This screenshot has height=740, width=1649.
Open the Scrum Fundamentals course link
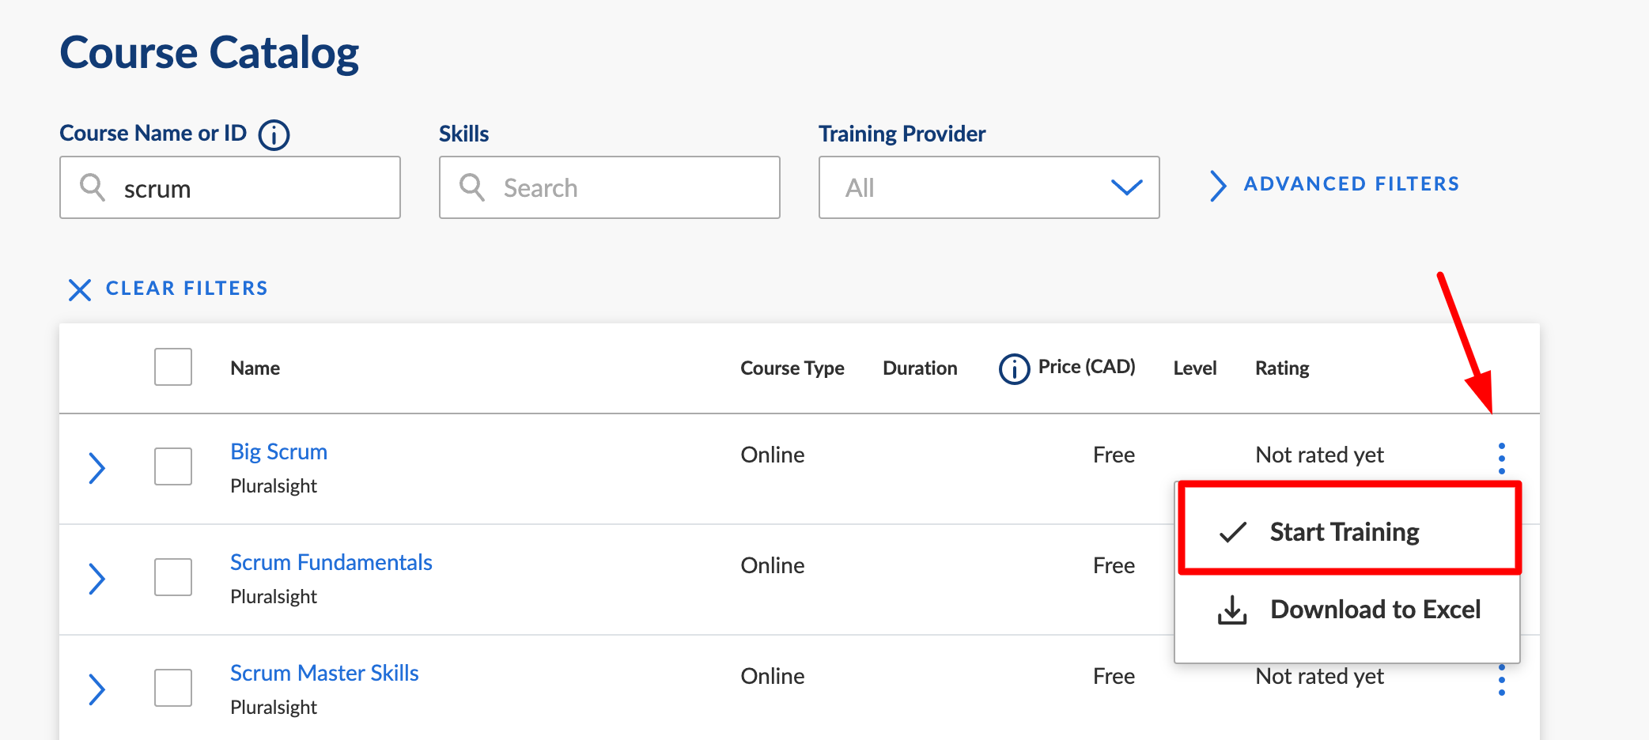(331, 562)
